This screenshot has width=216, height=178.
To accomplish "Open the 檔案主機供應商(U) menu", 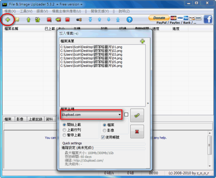I will tap(66, 11).
